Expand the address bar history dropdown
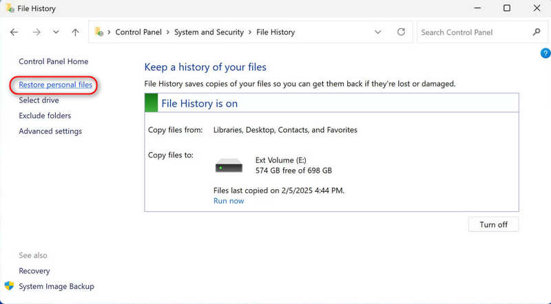 point(377,32)
